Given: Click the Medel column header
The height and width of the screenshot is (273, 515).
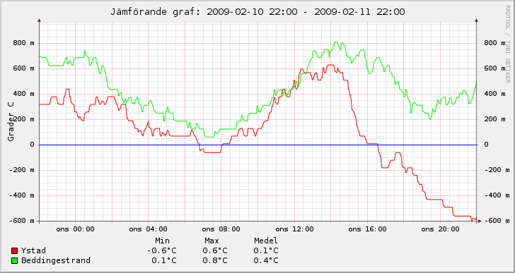Looking at the screenshot, I should [266, 241].
